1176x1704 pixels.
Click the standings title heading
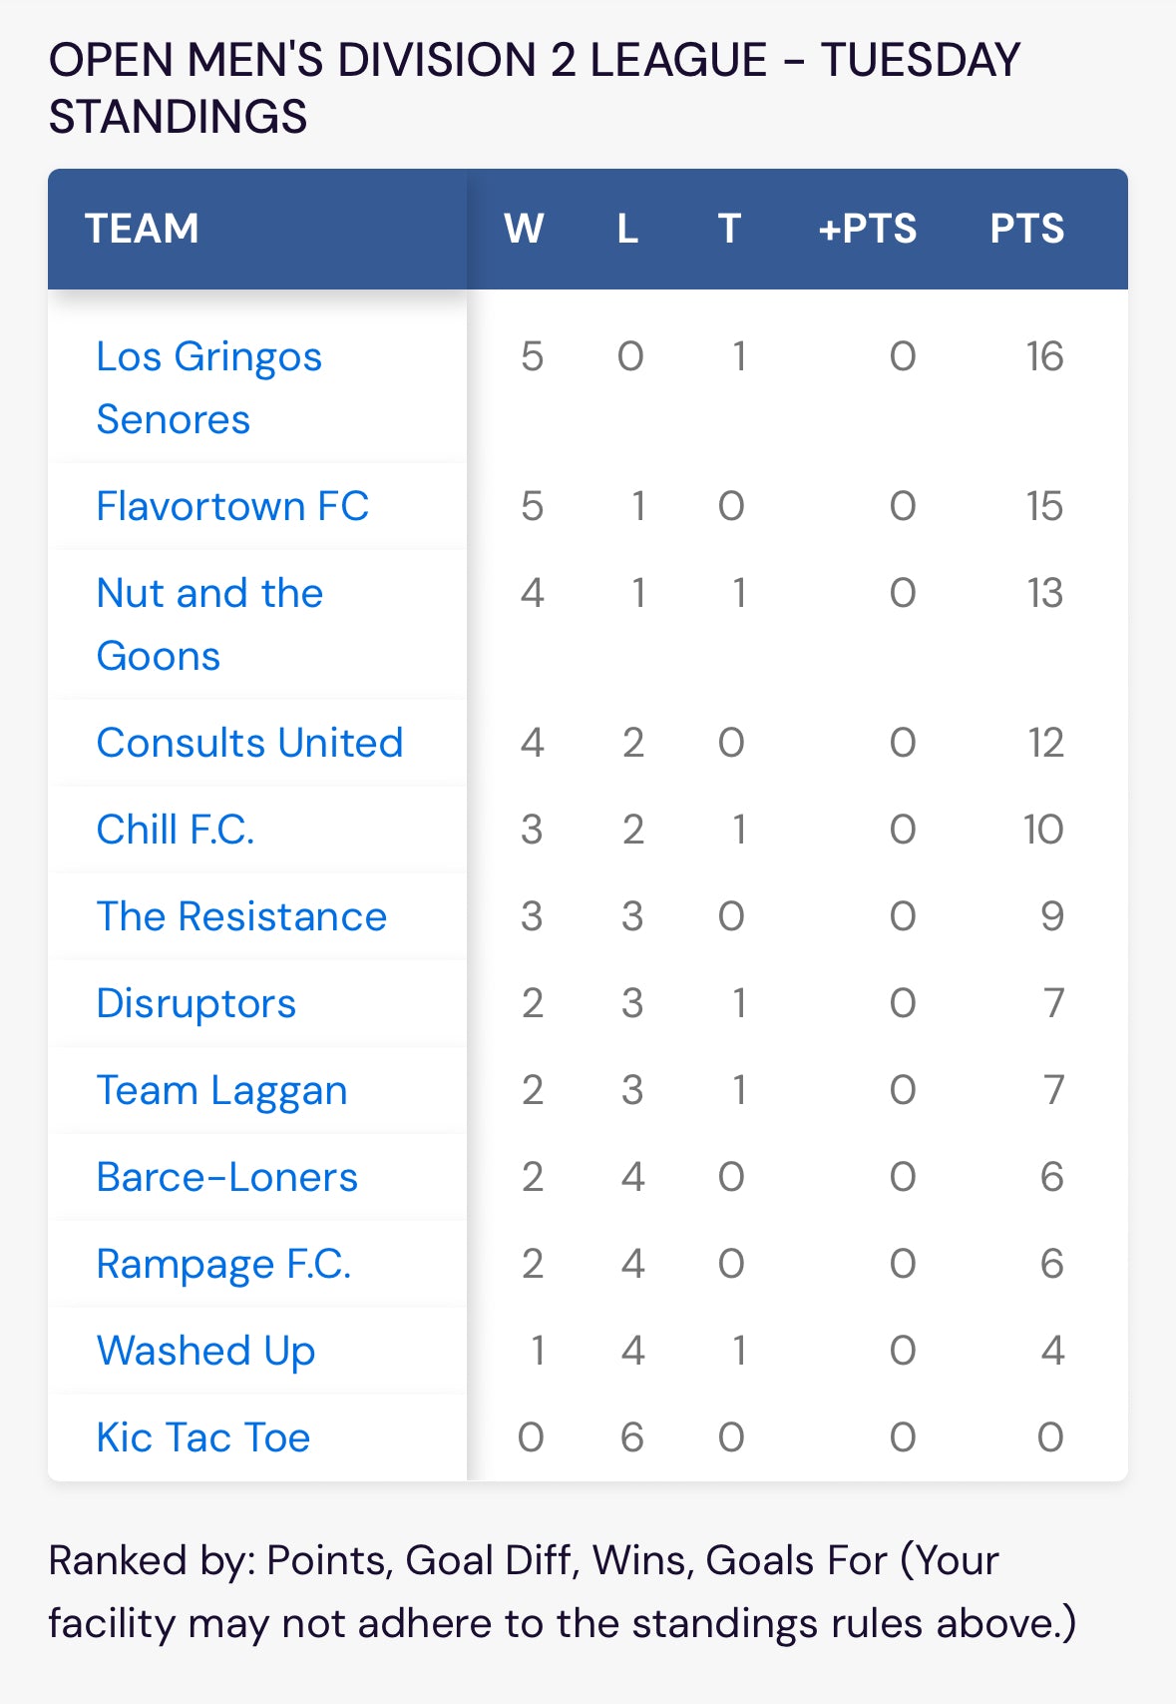coord(535,88)
